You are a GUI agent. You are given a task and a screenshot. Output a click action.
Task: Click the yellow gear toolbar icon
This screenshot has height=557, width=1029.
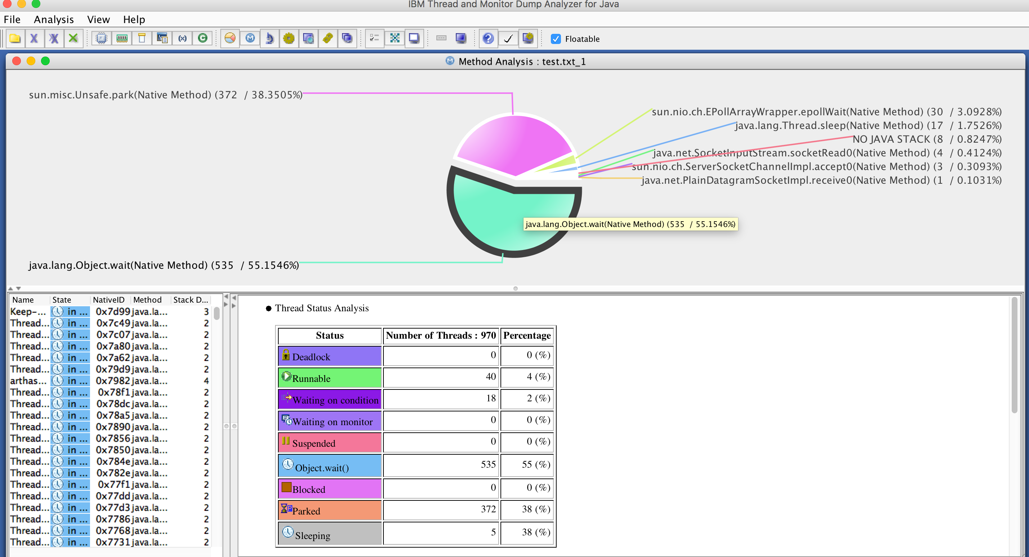[x=289, y=39]
